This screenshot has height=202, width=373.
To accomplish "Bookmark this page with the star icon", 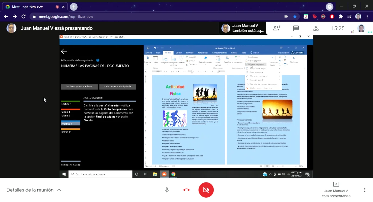I will tap(295, 17).
